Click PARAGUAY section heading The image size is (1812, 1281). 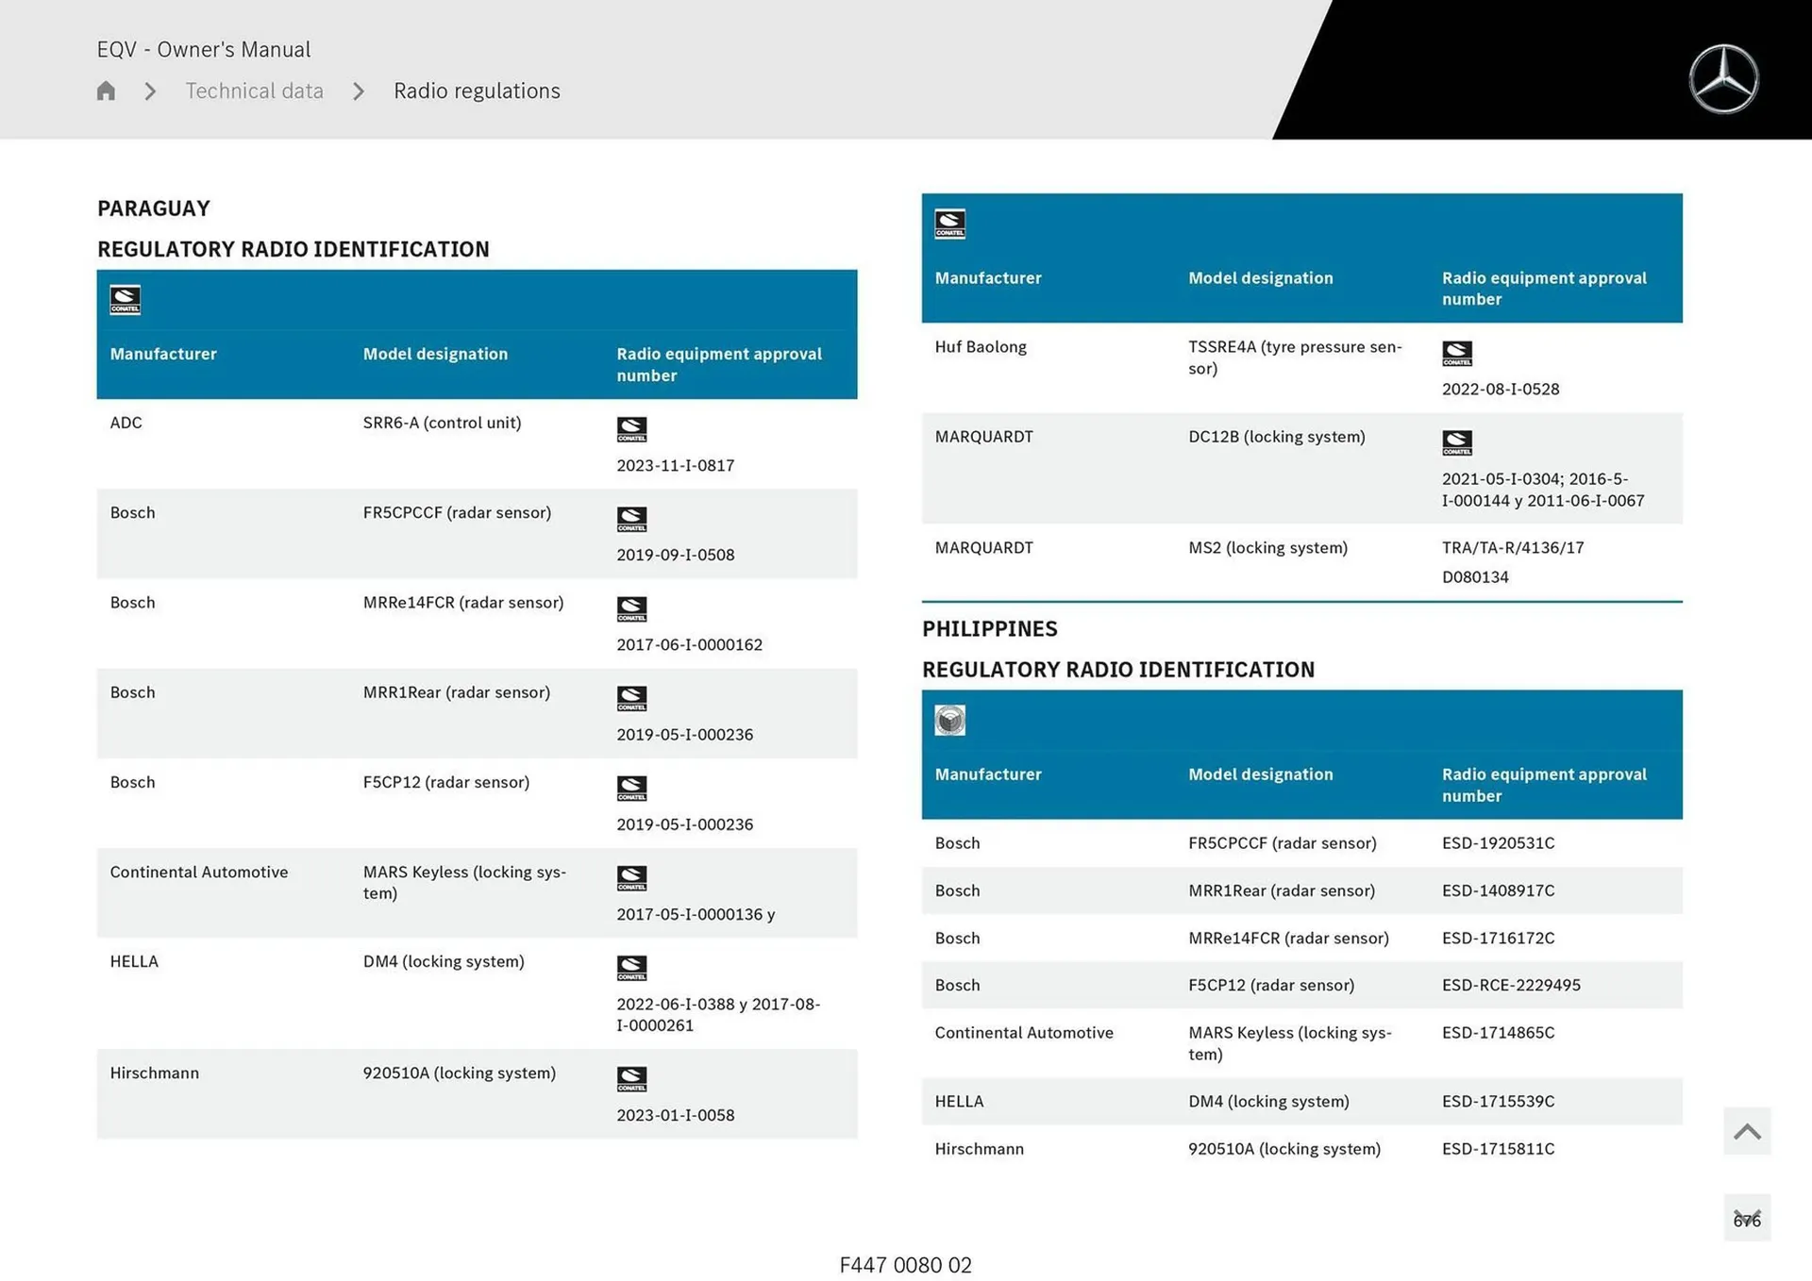click(154, 208)
